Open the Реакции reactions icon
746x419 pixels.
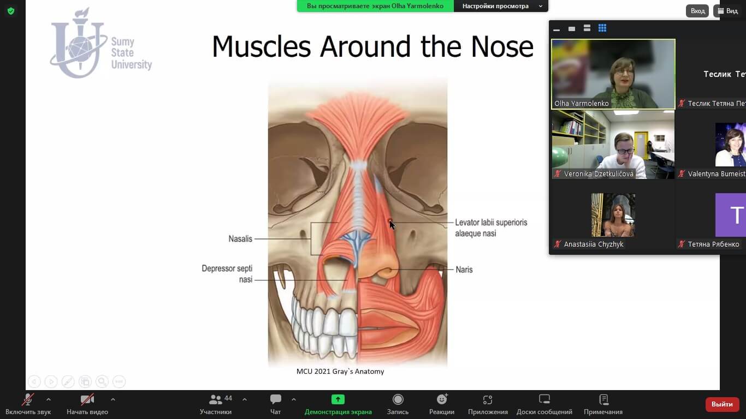[x=442, y=400]
